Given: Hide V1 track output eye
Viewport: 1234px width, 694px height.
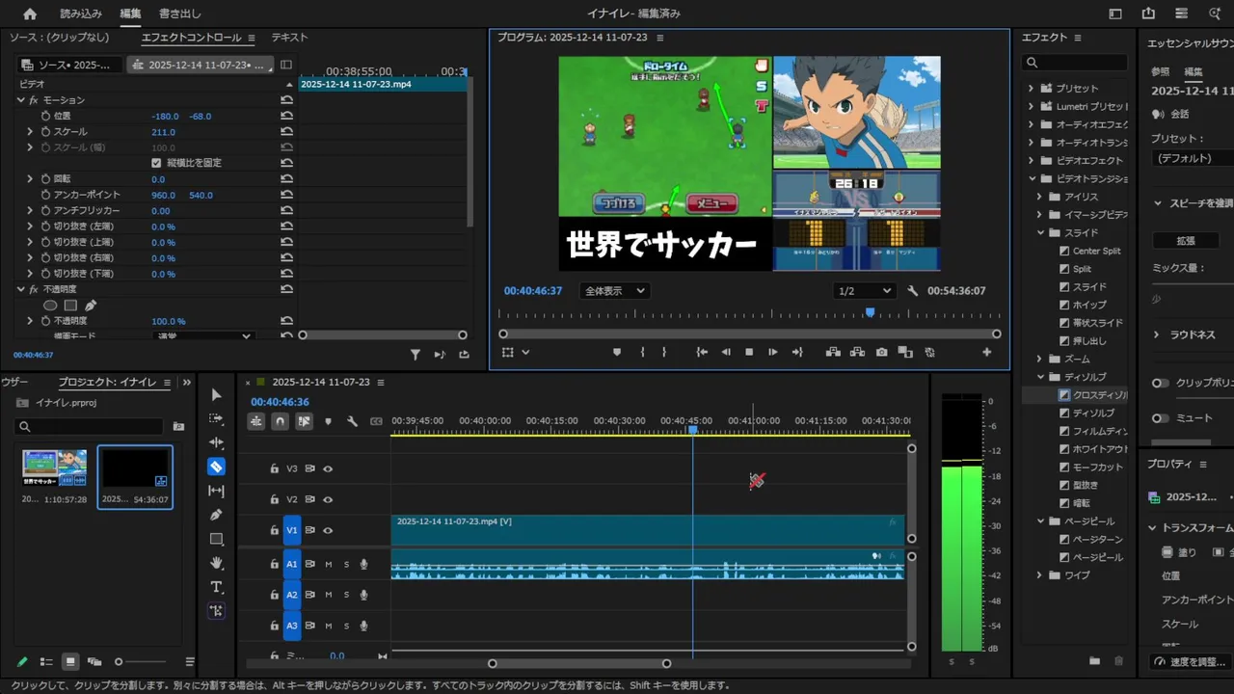Looking at the screenshot, I should coord(328,531).
